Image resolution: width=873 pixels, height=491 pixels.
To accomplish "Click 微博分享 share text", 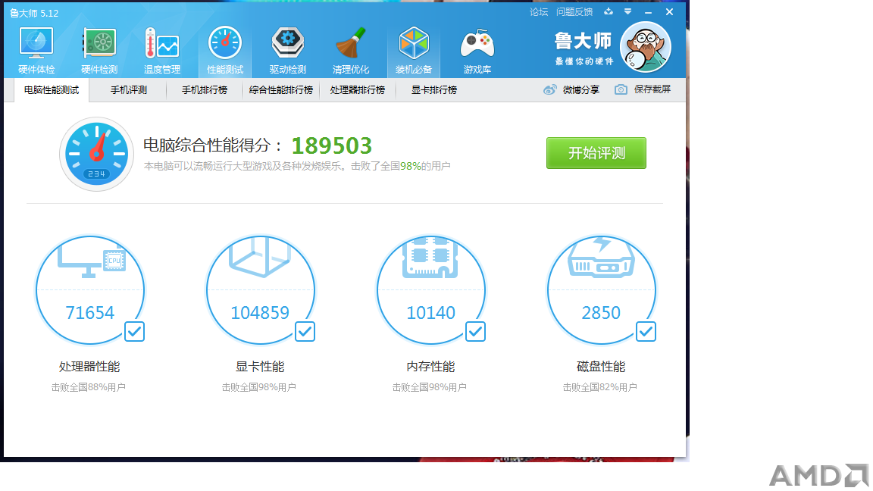I will pos(581,89).
